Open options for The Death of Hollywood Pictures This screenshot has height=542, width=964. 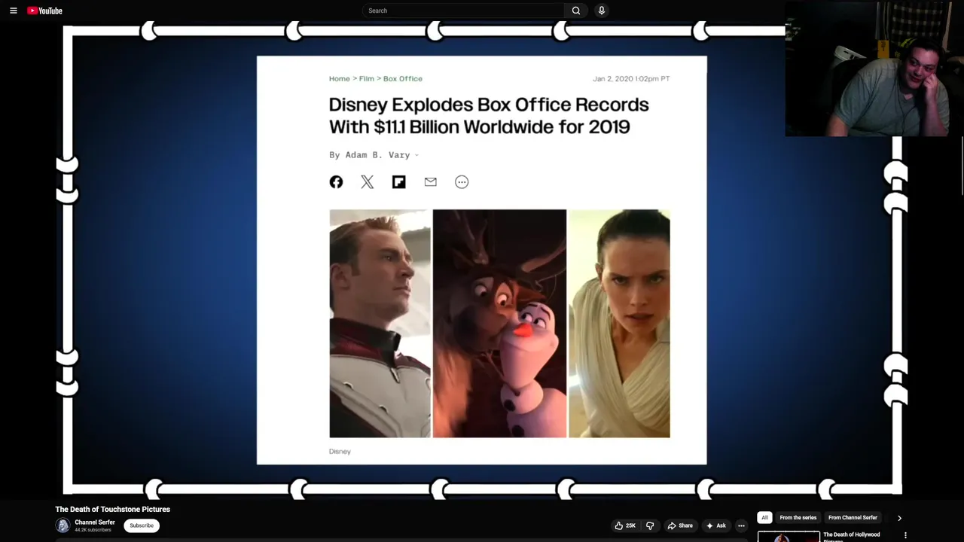point(906,535)
